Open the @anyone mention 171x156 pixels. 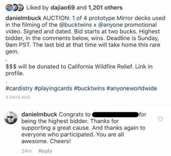pos(111,25)
